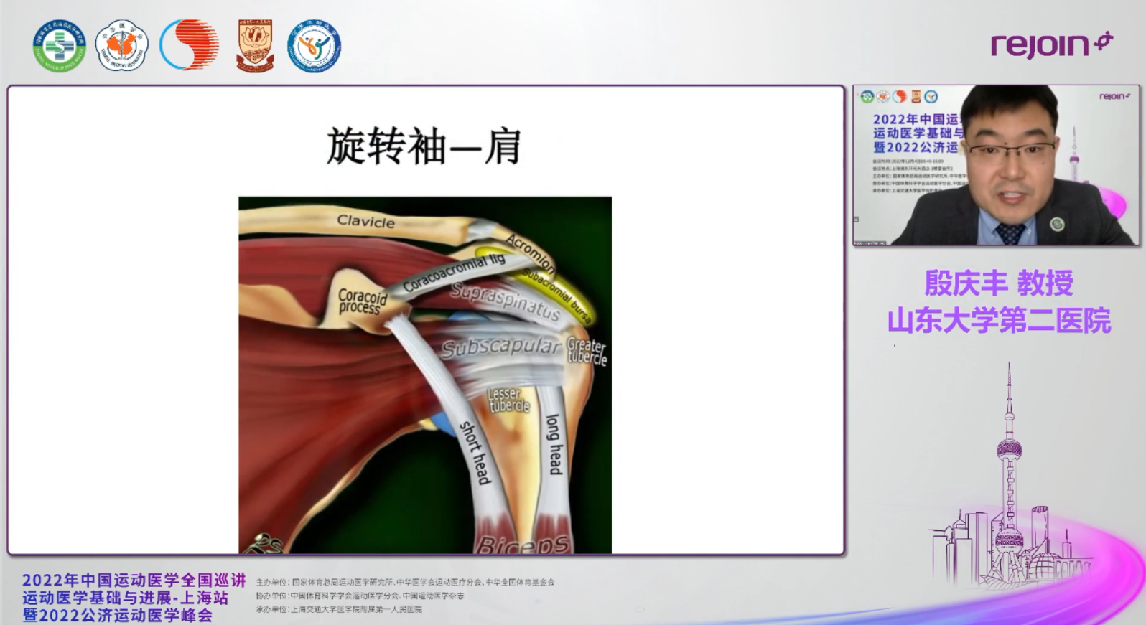Screen dimensions: 1146x625
Task: Click the event title 2022年中国运动医学全国巡讲
Action: click(134, 580)
